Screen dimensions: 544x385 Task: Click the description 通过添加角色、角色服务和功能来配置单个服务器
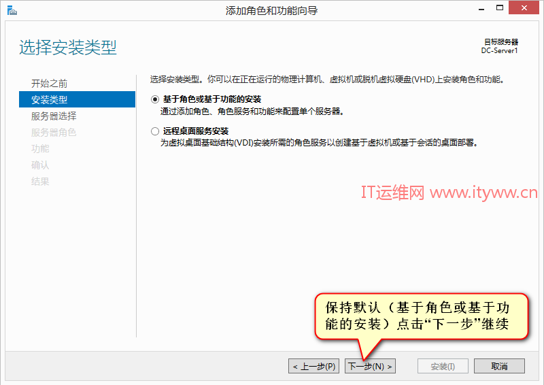(x=252, y=112)
